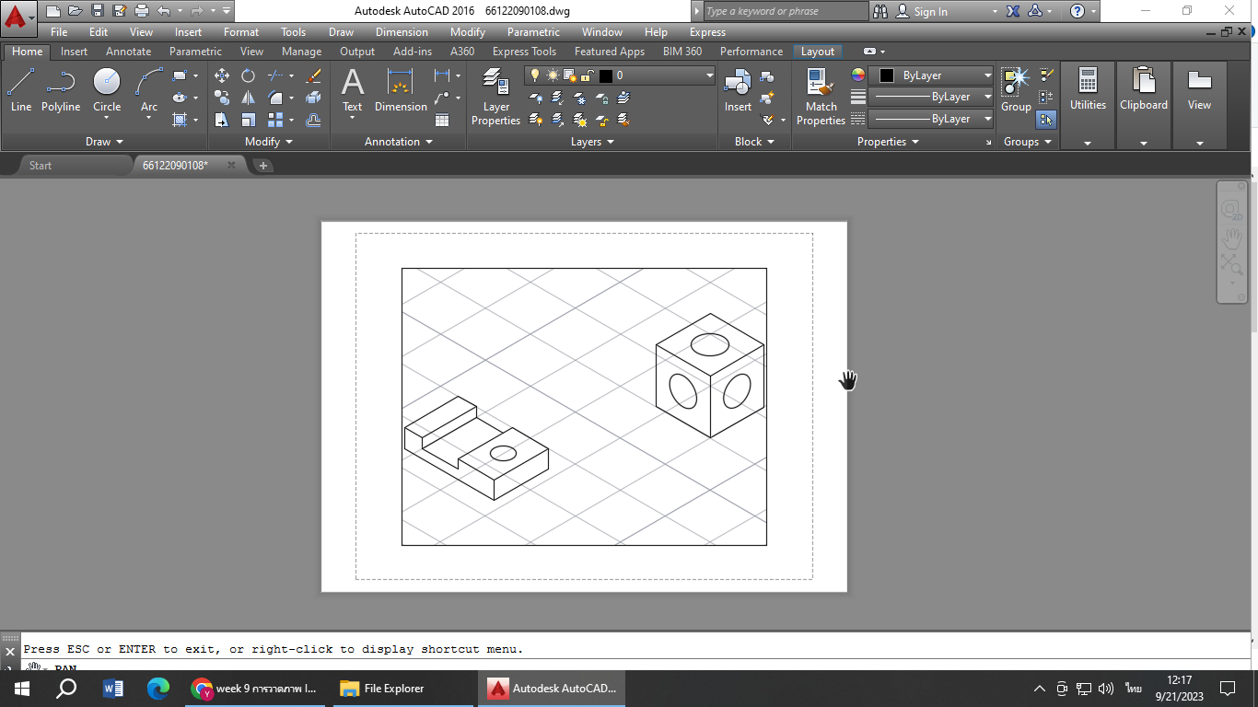Open the Text annotation tool

[x=353, y=90]
